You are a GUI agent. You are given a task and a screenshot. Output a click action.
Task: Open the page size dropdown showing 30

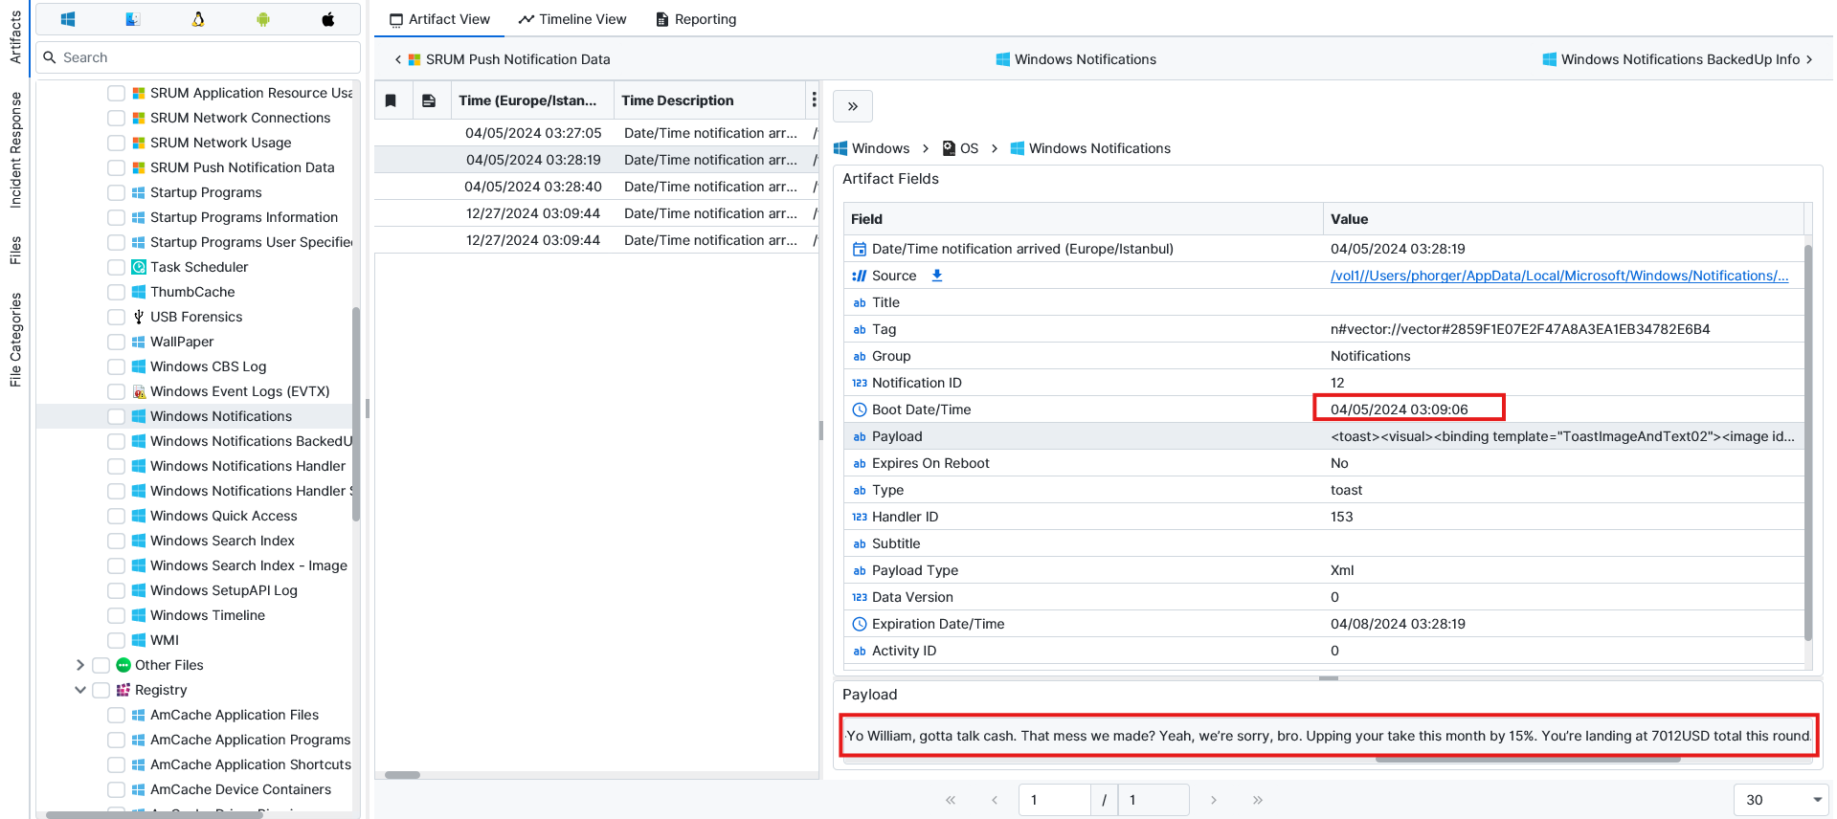coord(1781,800)
